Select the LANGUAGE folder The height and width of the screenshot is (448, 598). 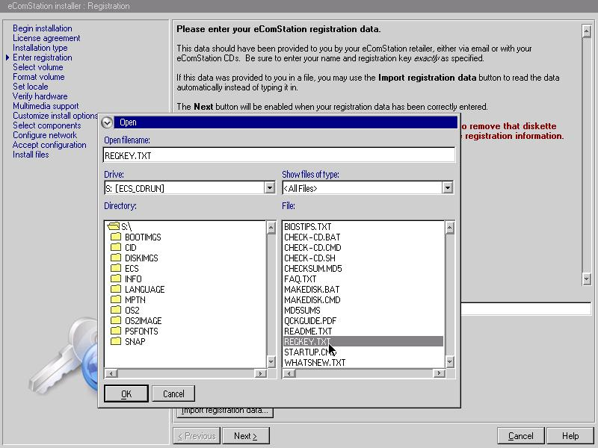[138, 290]
